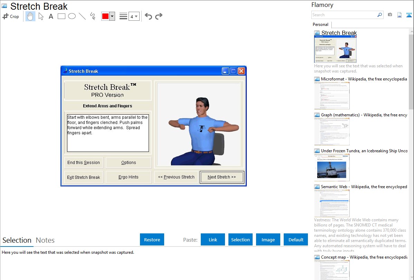The image size is (414, 280).
Task: Click the snapshot icon beside the main Stretch Break title
Action: point(4,6)
